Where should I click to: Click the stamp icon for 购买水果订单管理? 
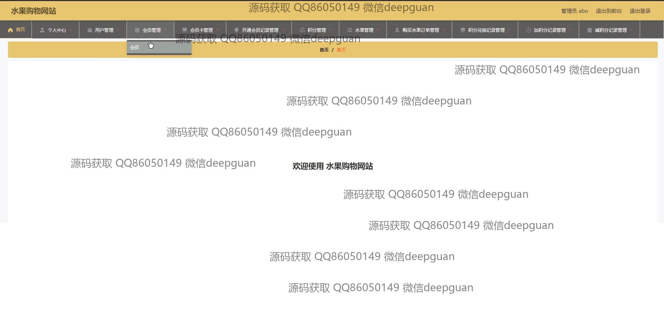[397, 30]
